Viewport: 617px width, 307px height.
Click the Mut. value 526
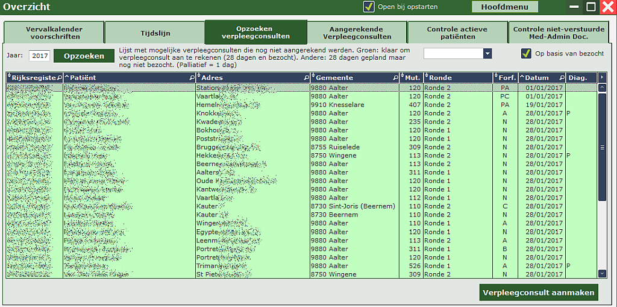click(415, 266)
